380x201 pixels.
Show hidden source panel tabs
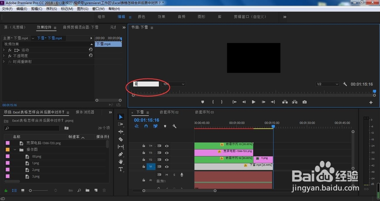coord(124,28)
